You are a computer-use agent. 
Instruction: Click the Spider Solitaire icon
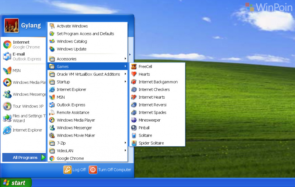[x=134, y=143]
